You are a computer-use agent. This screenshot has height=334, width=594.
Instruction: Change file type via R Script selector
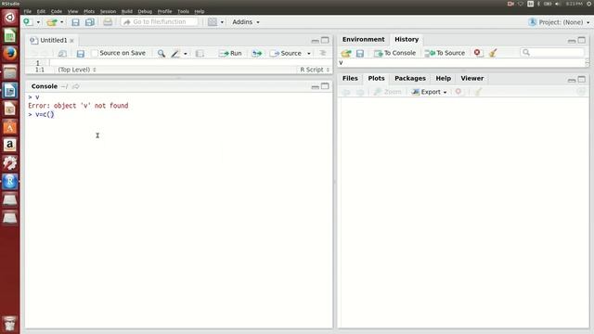(x=315, y=70)
